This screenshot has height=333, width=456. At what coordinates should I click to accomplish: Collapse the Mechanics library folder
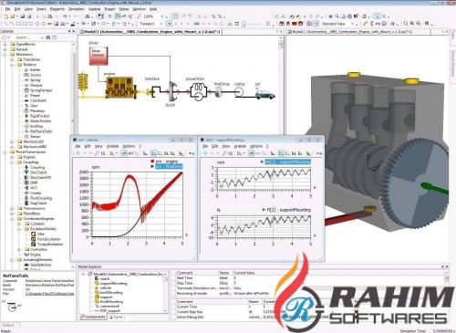coord(5,55)
